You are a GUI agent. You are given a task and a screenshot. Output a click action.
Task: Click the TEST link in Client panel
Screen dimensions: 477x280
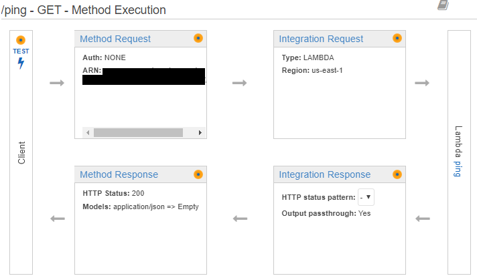21,51
